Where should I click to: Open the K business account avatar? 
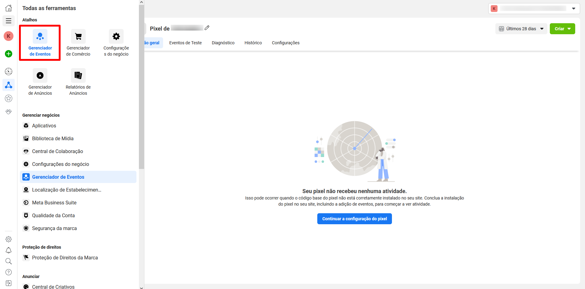(x=9, y=36)
